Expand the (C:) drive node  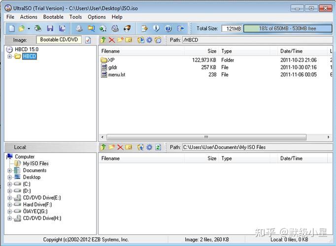click(x=10, y=184)
